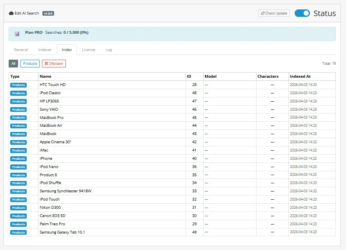Viewport: 346px width, 250px height.
Task: Click the Products badge on the iPod Classic row
Action: pyautogui.click(x=18, y=93)
